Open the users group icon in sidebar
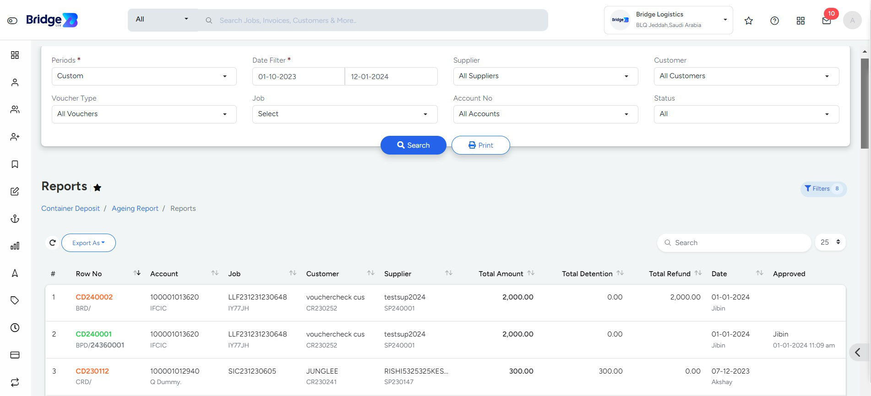 point(15,110)
